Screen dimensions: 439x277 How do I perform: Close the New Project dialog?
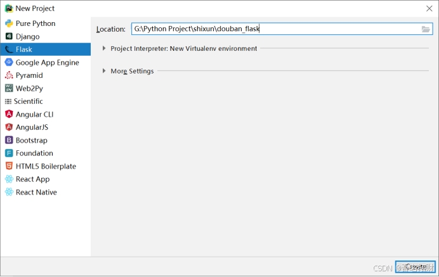(x=429, y=8)
